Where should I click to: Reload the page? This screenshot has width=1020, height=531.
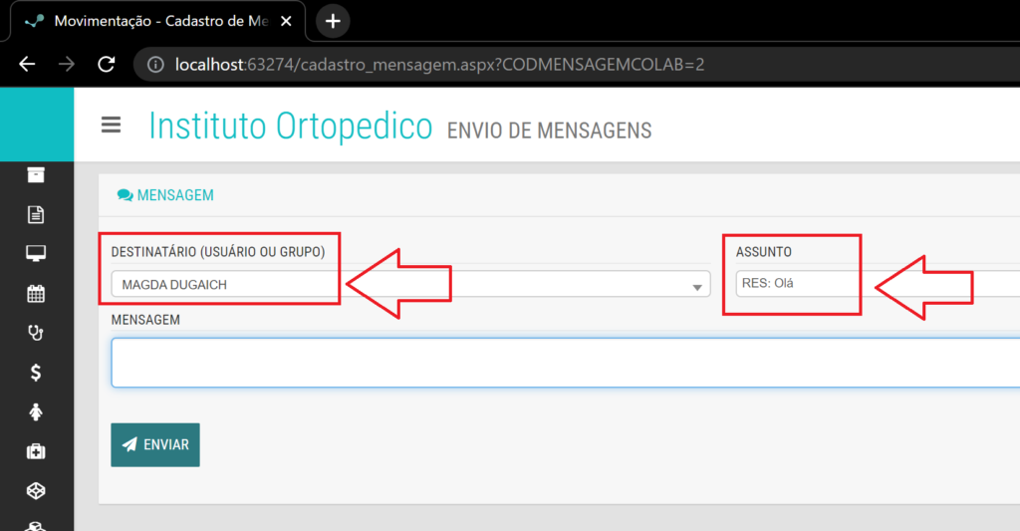(106, 64)
